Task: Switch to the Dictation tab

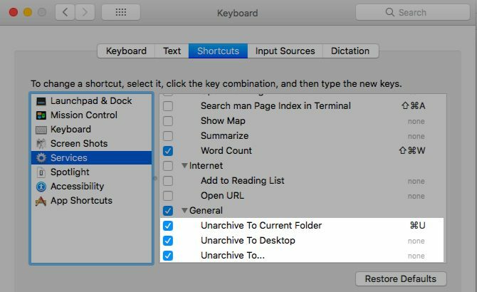Action: (350, 51)
